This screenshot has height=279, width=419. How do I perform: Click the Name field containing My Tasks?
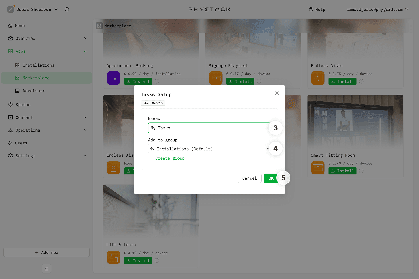pos(209,128)
